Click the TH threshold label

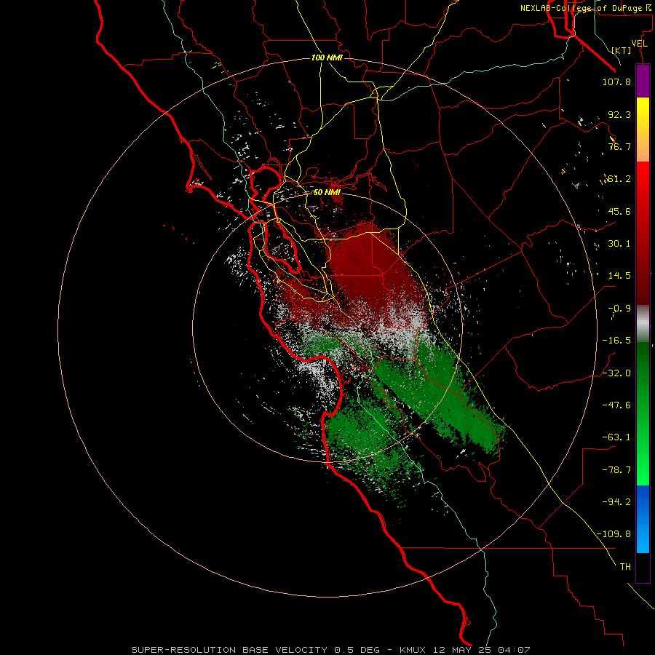click(x=625, y=566)
